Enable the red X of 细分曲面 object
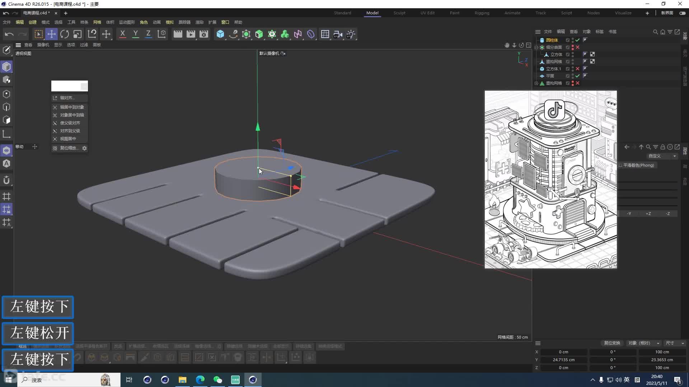689x387 pixels. 577,47
